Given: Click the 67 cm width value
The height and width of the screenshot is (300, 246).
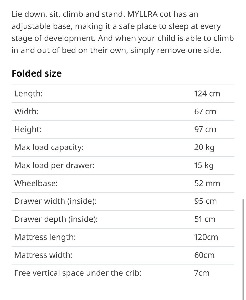Looking at the screenshot, I should click(205, 112).
